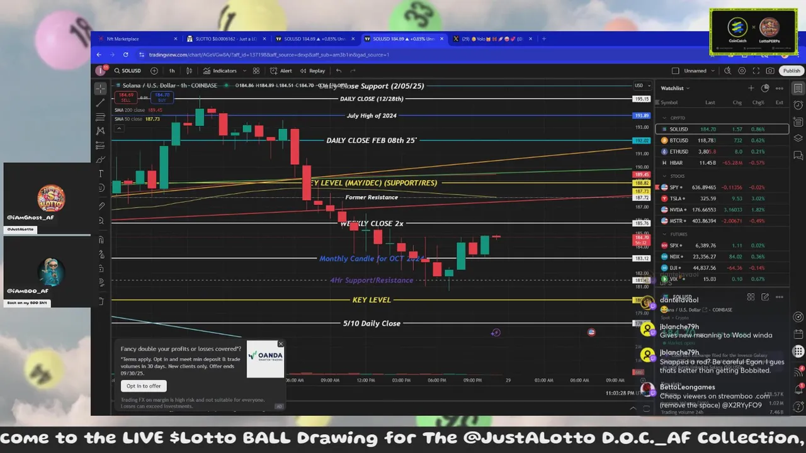Toggle stay in drawing mode
Image resolution: width=806 pixels, height=453 pixels.
(x=101, y=254)
